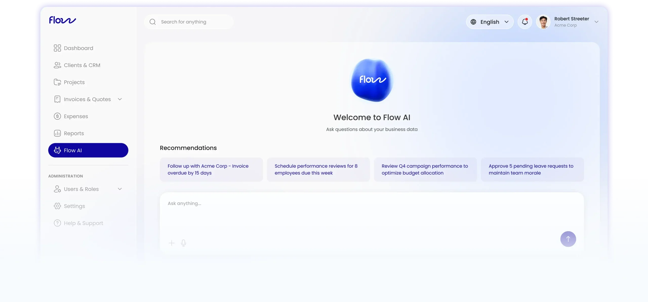
Task: Select the approve leave requests recommendation
Action: (532, 170)
